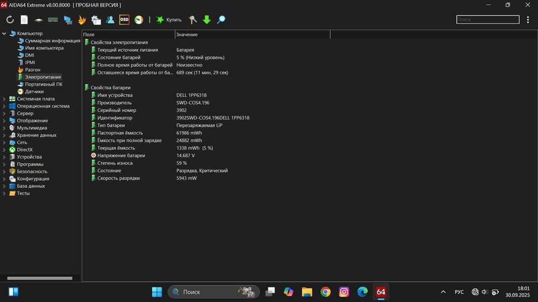The width and height of the screenshot is (538, 302).
Task: Click the value 24882 mWh
Action: tap(189, 140)
